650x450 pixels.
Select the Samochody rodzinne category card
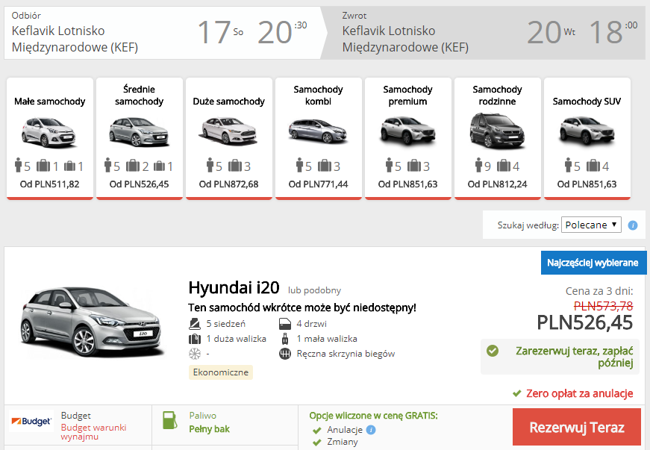tap(498, 138)
